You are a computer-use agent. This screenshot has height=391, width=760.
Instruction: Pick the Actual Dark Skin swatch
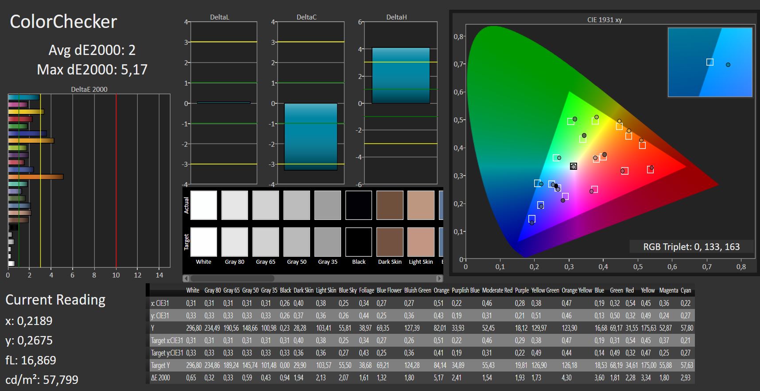coord(390,205)
